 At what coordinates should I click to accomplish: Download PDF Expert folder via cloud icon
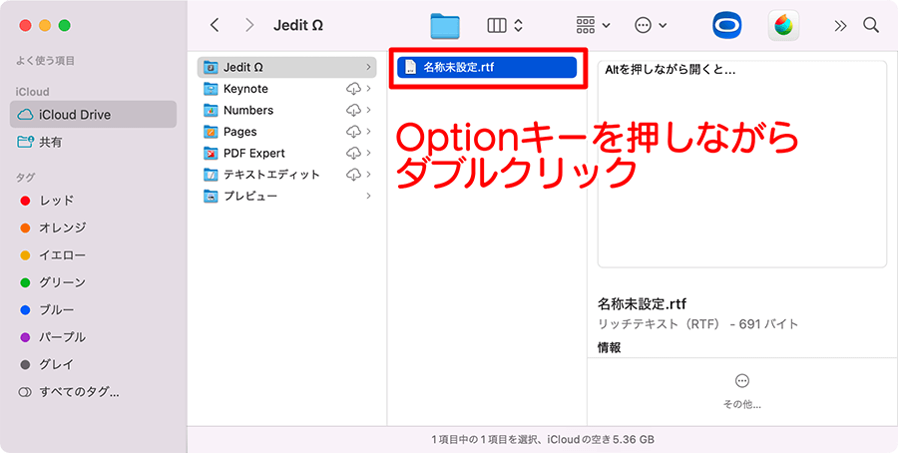tap(354, 153)
